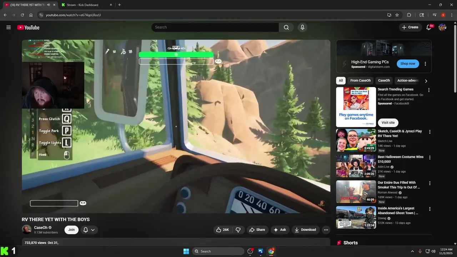Open the Chrome extensions puzzle icon
The image size is (457, 257).
409,15
